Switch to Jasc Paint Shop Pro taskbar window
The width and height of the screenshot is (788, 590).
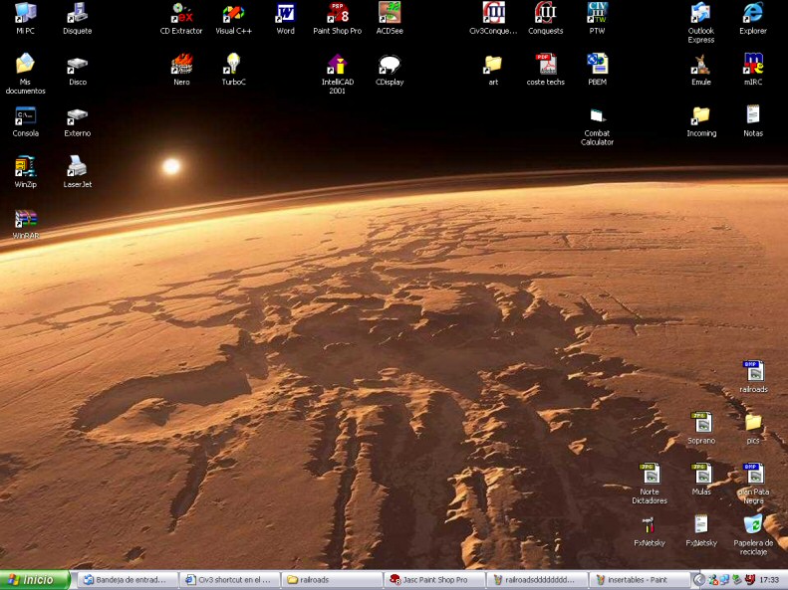coord(433,579)
